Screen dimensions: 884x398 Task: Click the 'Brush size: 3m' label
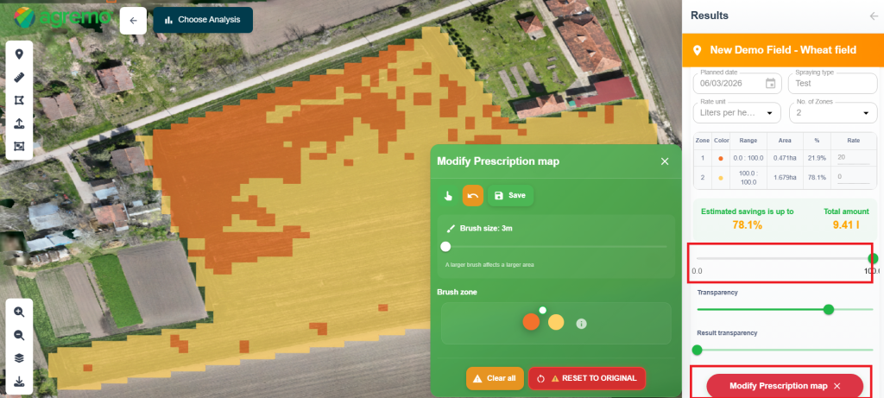click(x=486, y=228)
